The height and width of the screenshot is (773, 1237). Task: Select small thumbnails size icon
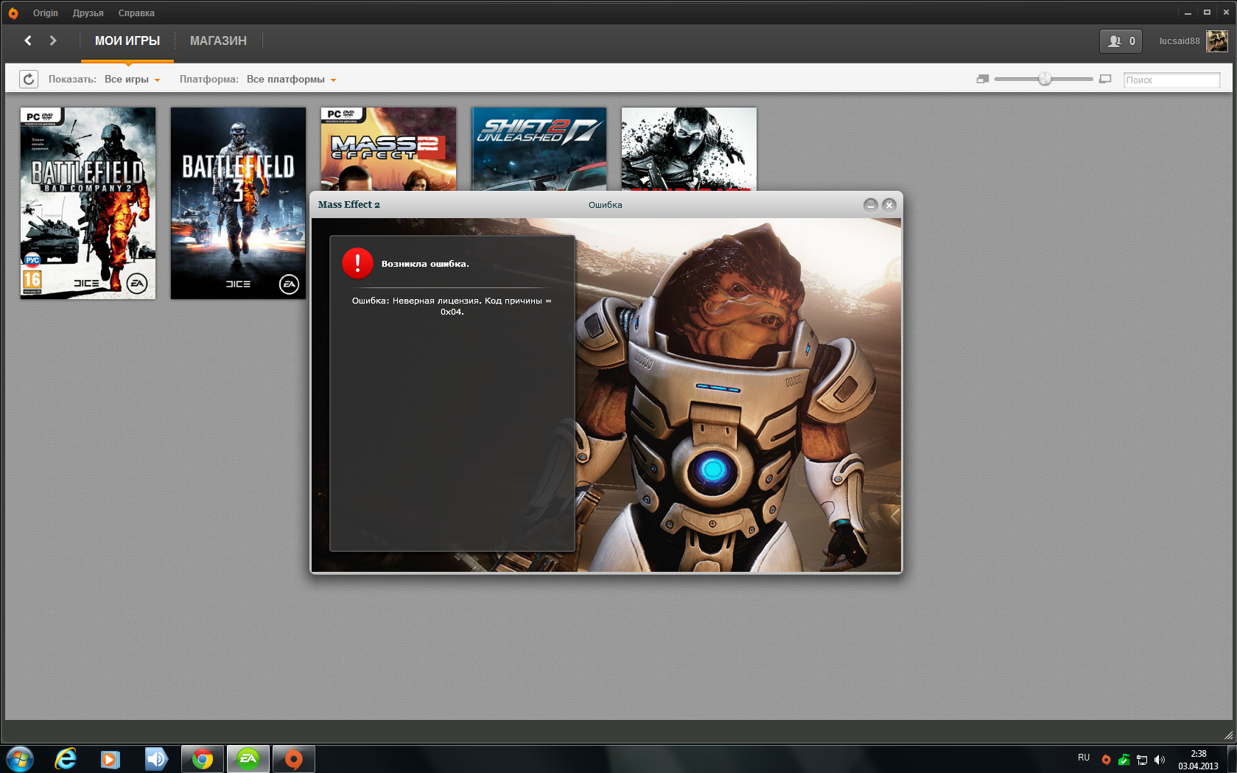click(x=982, y=80)
